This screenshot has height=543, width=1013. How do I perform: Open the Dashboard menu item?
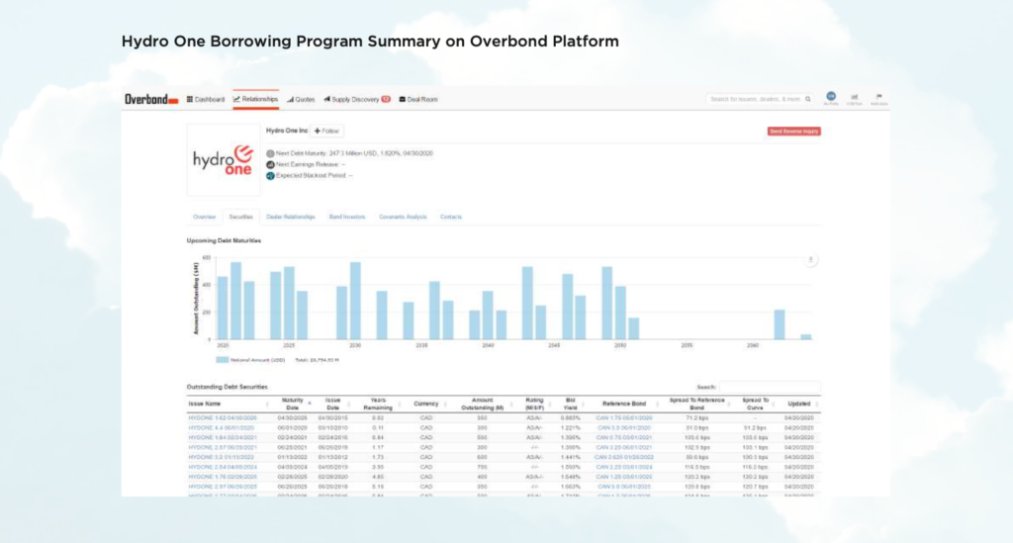[x=206, y=100]
